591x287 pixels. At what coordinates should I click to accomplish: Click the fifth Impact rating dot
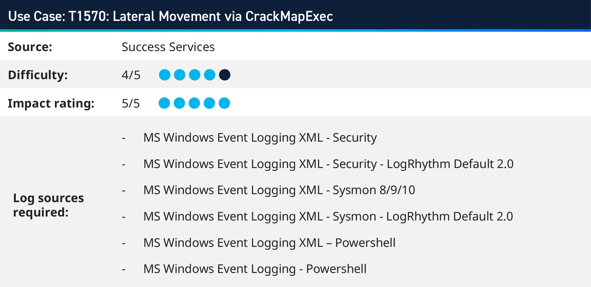tap(224, 103)
